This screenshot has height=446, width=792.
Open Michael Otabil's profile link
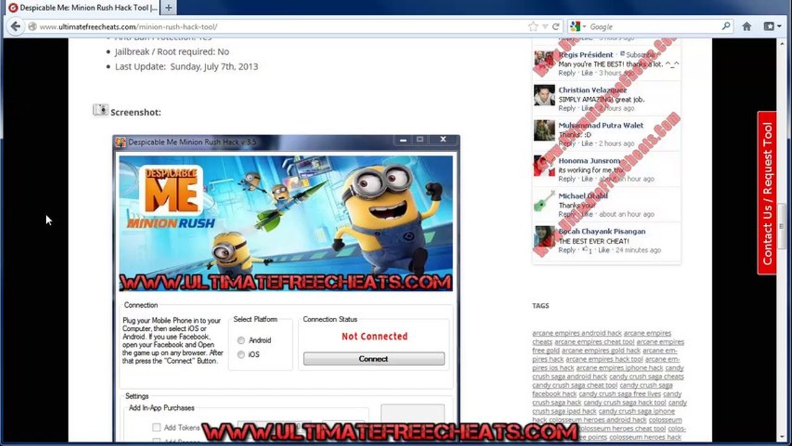583,196
